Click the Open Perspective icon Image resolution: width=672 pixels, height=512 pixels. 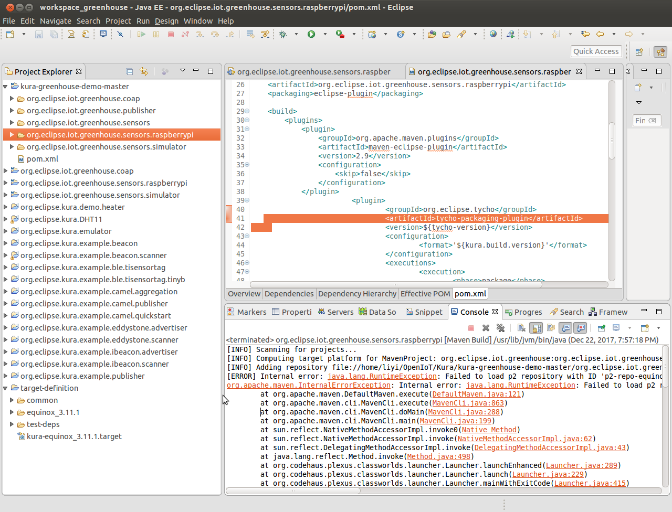coord(639,52)
